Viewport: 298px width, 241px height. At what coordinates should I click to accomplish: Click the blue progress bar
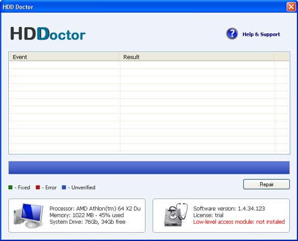(x=149, y=167)
